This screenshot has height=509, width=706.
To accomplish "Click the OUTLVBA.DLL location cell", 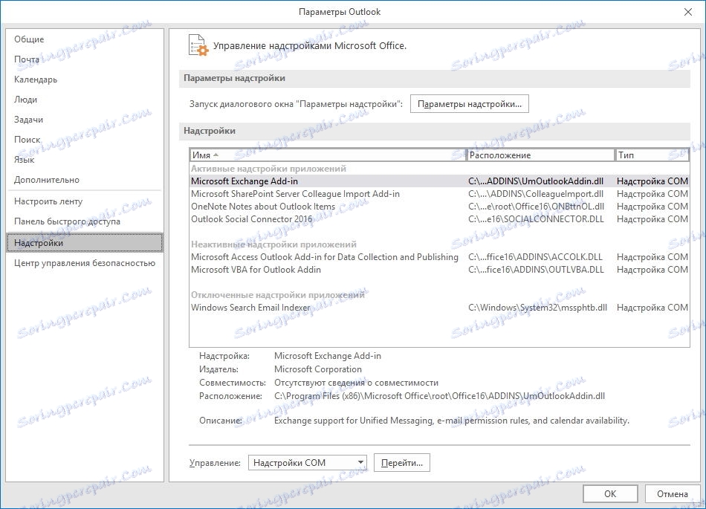I will coord(537,270).
